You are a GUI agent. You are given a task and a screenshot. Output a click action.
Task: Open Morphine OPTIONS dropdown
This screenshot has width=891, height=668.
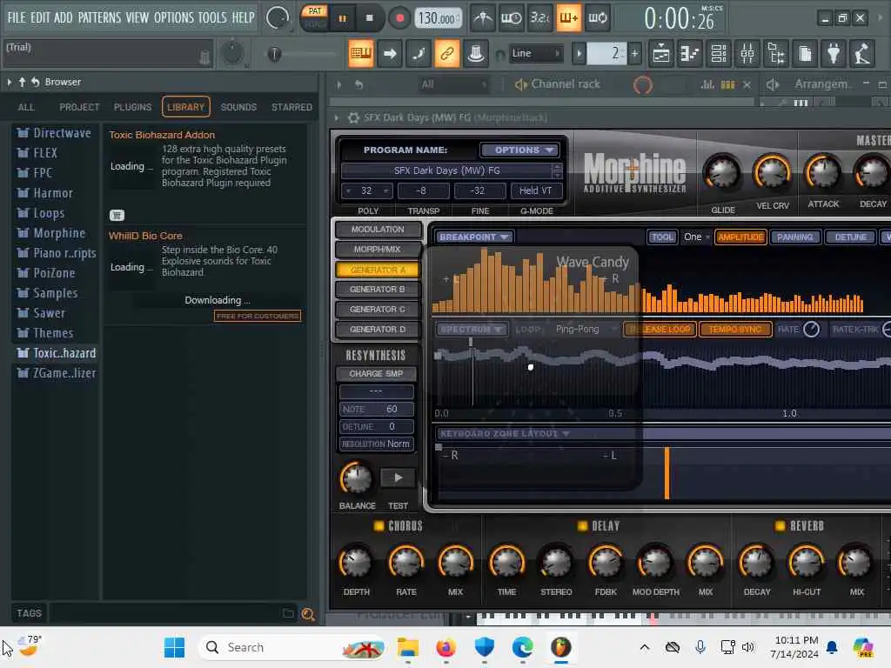(x=520, y=150)
